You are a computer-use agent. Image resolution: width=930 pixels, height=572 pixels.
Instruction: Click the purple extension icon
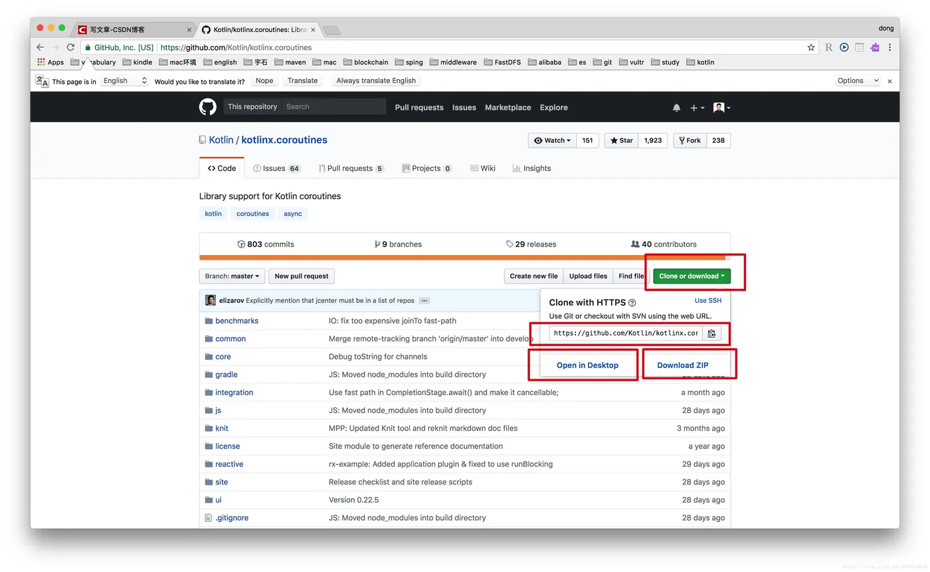875,47
